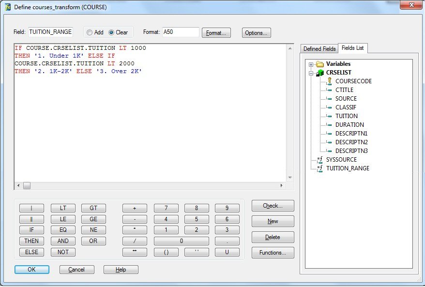
Task: Click the Cancel button
Action: 76,270
